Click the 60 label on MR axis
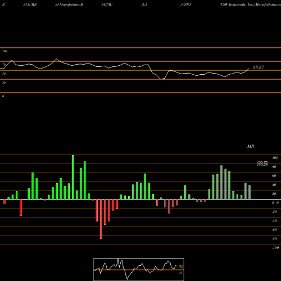 [274, 176]
